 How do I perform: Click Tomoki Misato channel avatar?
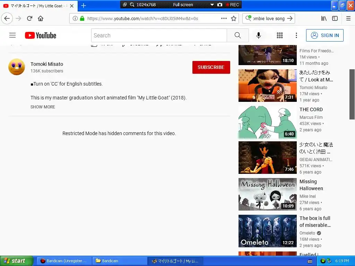[17, 67]
